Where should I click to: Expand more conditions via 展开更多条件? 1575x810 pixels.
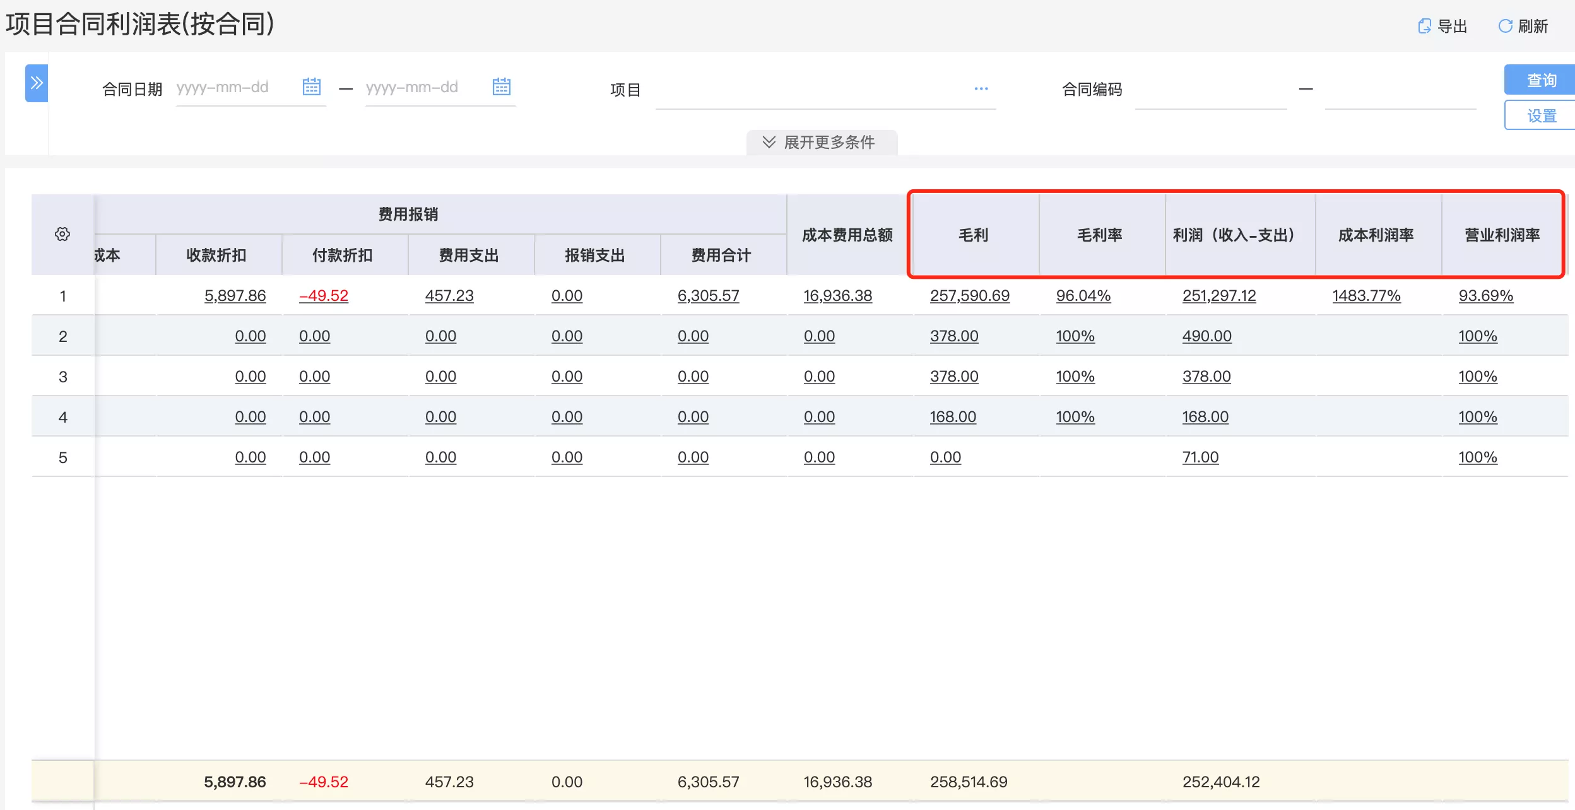click(821, 142)
